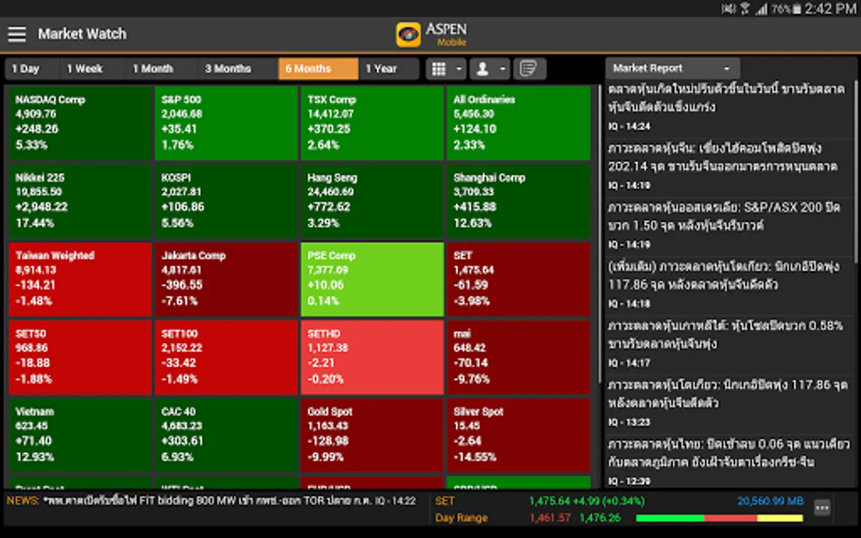Tap the SET index tile in grid
The image size is (861, 538).
click(518, 279)
